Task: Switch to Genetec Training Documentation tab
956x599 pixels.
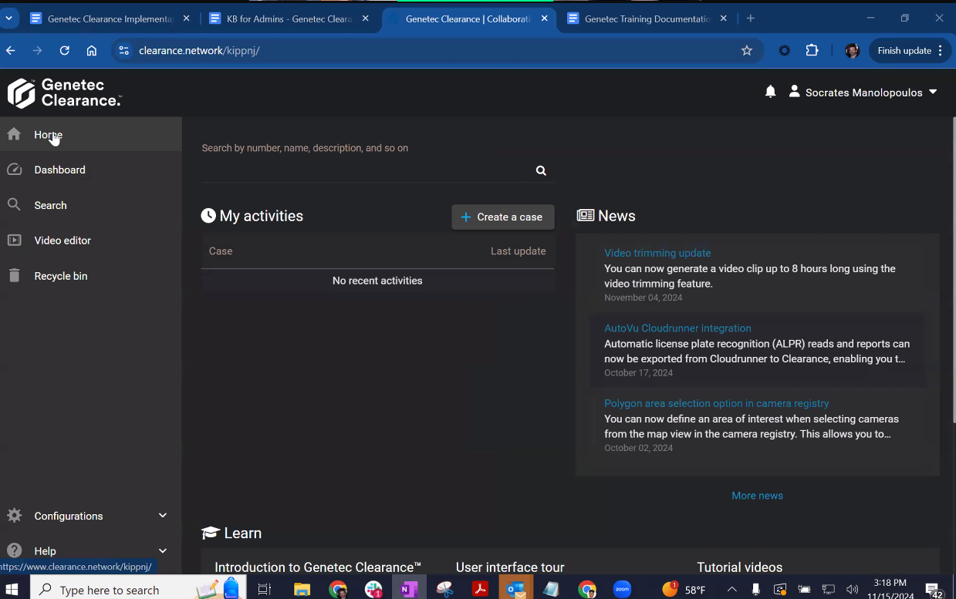Action: click(x=647, y=19)
